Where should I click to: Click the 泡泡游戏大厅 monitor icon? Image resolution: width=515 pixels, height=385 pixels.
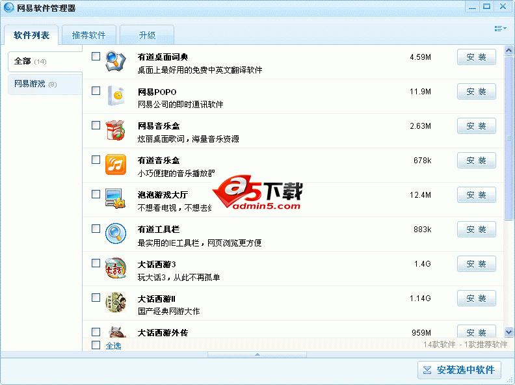[x=115, y=198]
